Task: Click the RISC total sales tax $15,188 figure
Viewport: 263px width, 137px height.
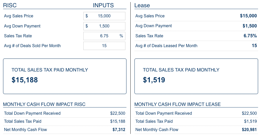Action: (x=25, y=80)
